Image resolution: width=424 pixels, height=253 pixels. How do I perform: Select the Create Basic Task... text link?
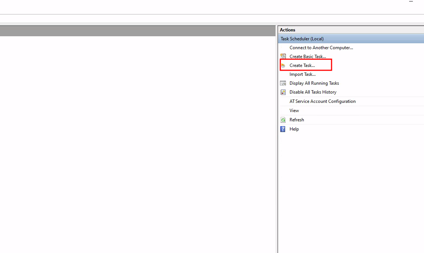[x=307, y=57]
